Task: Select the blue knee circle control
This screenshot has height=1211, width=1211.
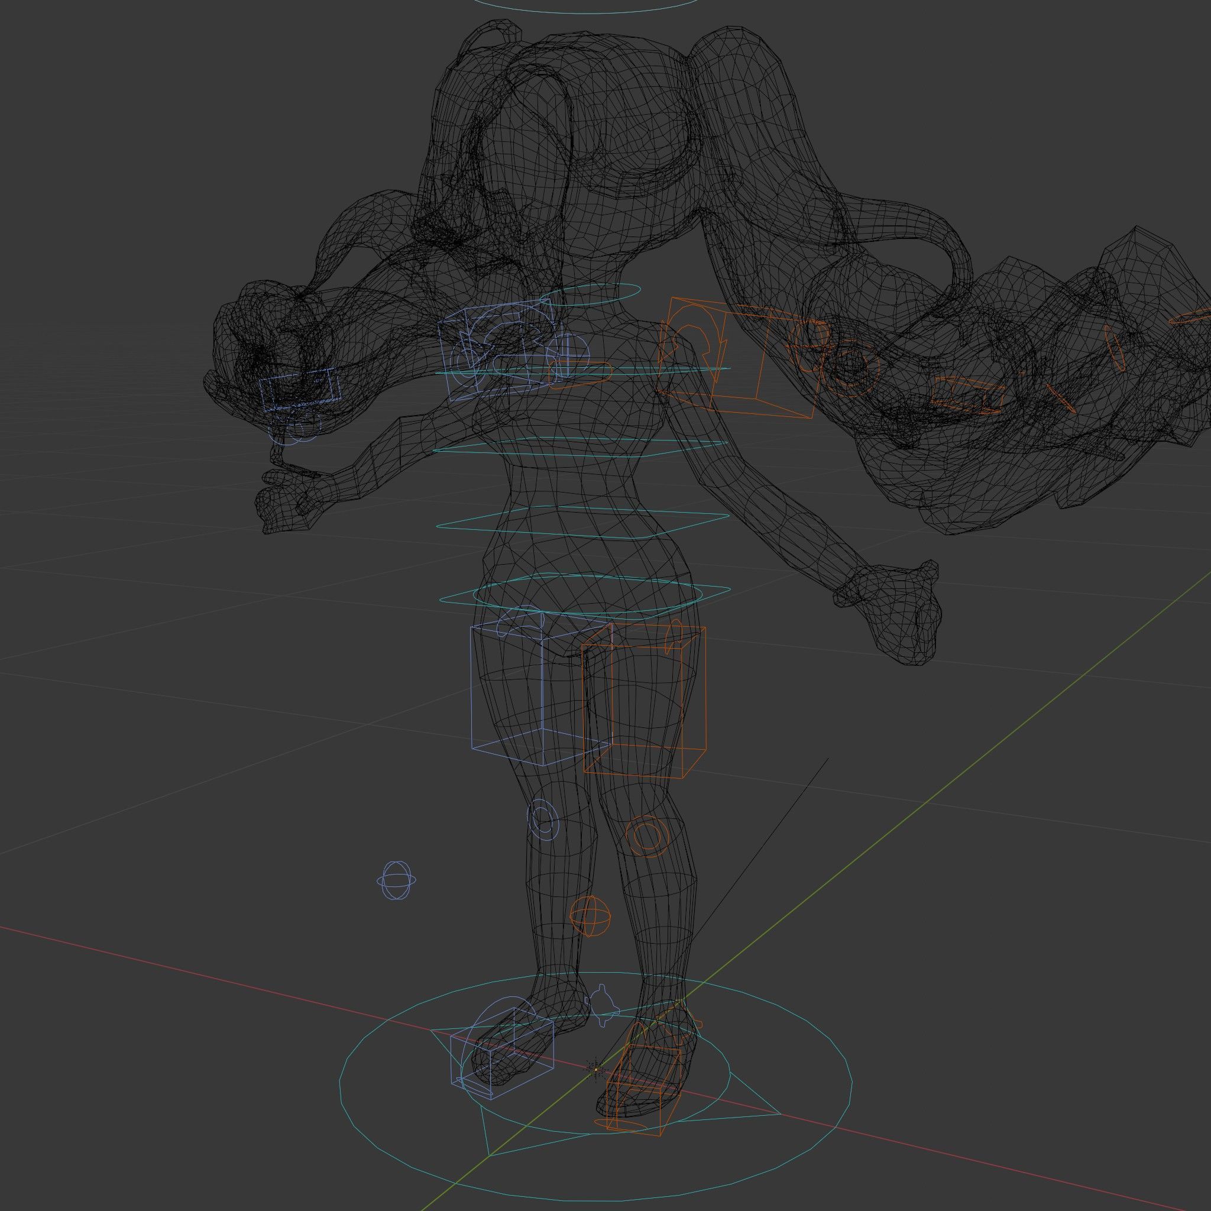Action: point(543,820)
